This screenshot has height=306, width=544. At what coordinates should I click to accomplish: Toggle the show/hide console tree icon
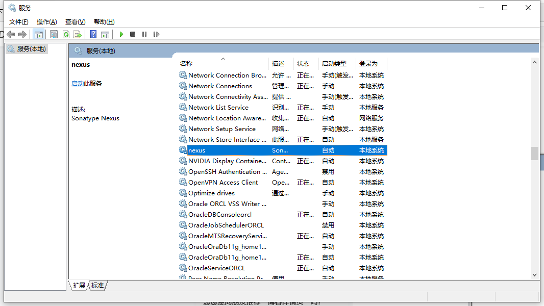pos(38,34)
